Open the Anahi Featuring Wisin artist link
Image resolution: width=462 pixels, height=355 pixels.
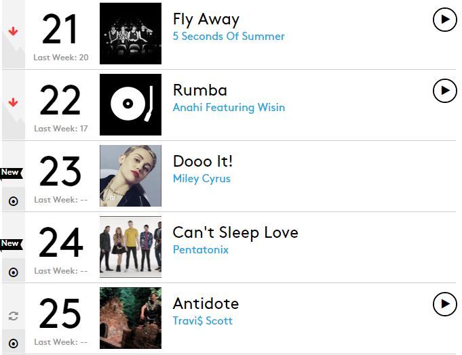[x=229, y=108]
